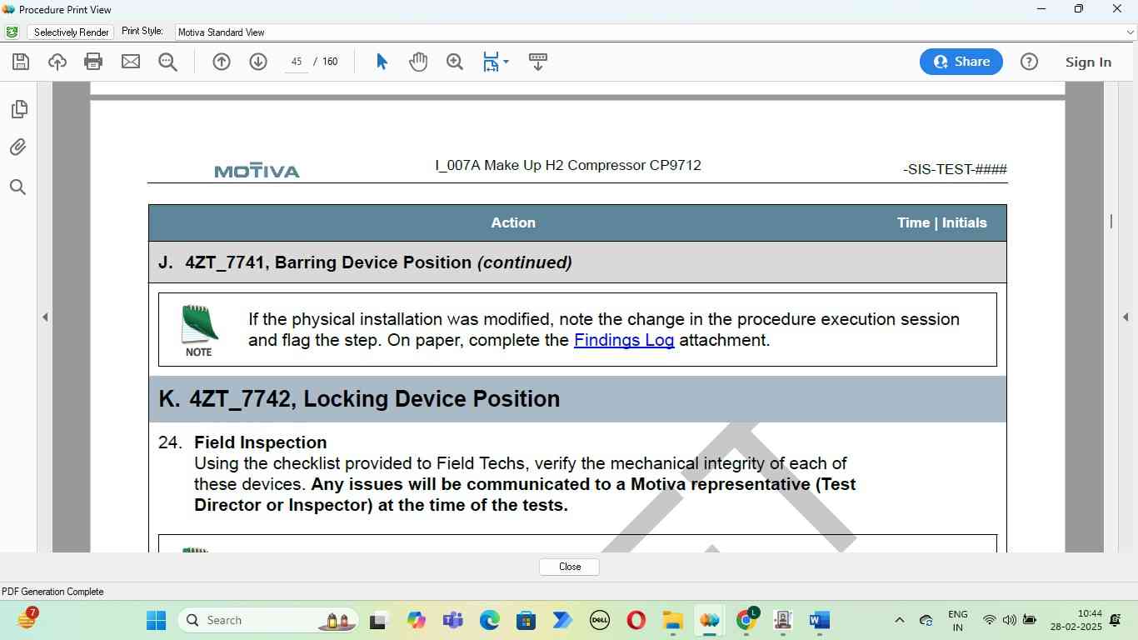Open Microsoft Edge from the taskbar
This screenshot has width=1138, height=640.
coord(489,620)
